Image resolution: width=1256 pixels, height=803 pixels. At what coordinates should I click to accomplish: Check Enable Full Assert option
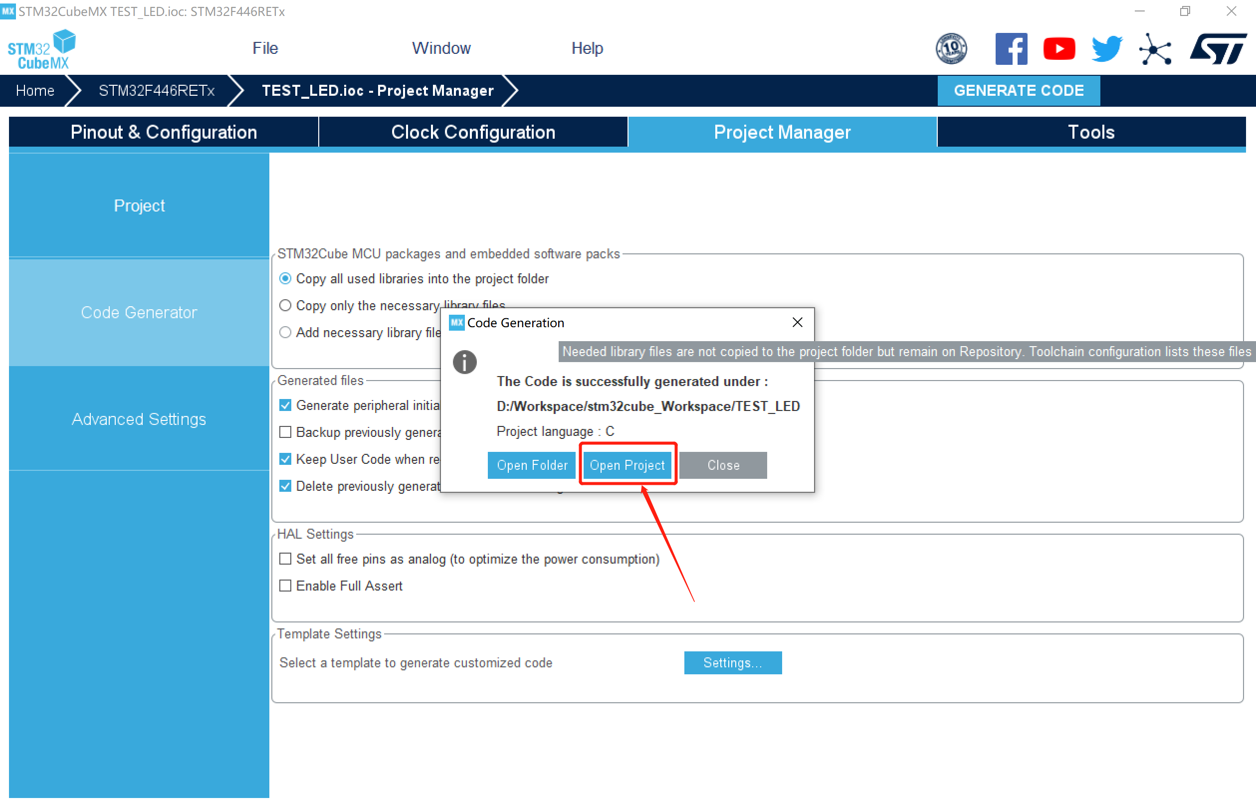click(x=285, y=586)
